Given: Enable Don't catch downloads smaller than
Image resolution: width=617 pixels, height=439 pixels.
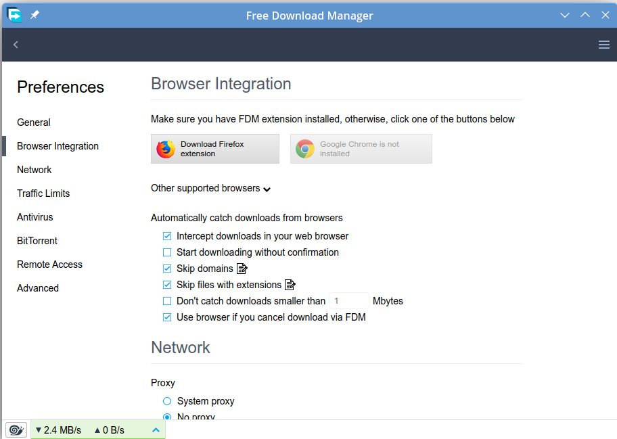Looking at the screenshot, I should [x=167, y=301].
